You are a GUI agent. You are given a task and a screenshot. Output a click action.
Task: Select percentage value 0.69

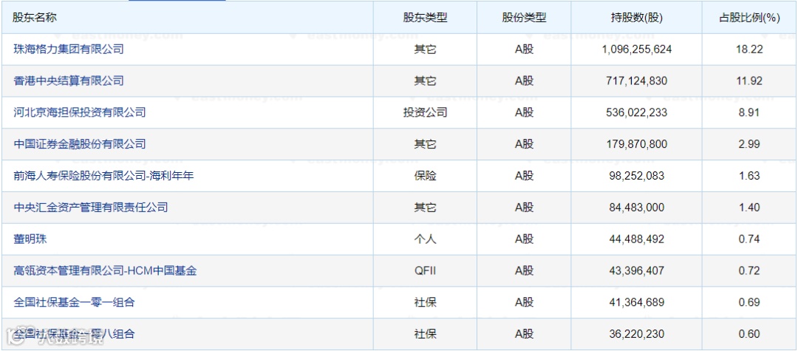[749, 302]
